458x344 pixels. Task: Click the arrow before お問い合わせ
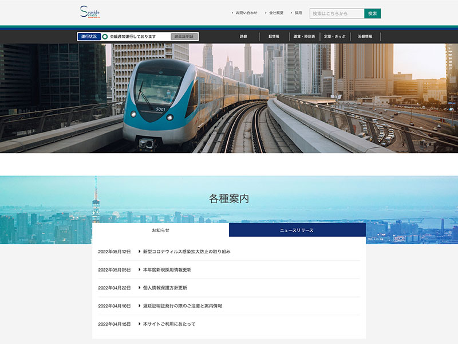(233, 13)
